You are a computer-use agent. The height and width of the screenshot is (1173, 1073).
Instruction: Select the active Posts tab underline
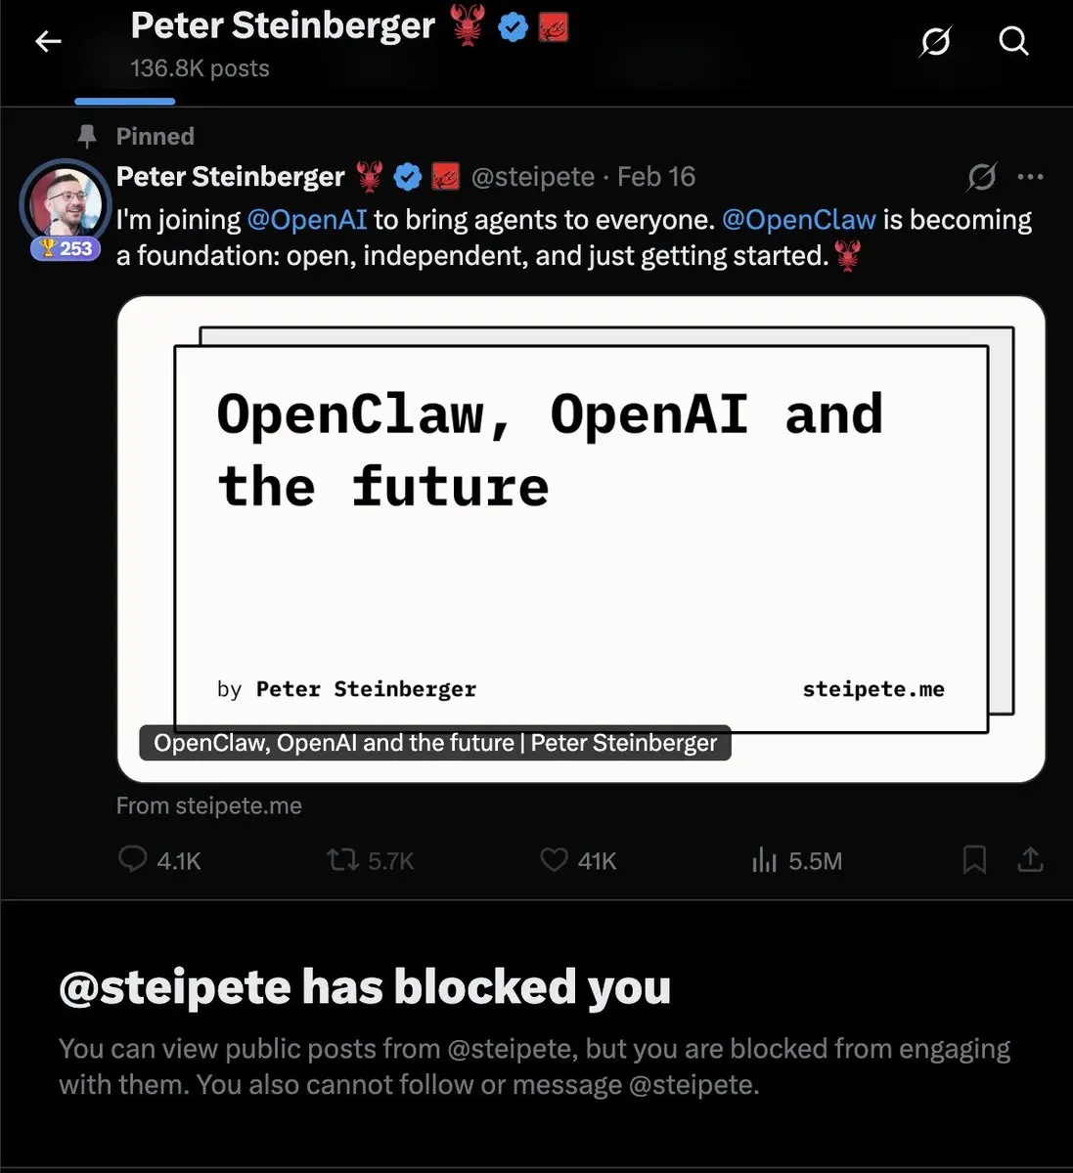click(x=125, y=101)
